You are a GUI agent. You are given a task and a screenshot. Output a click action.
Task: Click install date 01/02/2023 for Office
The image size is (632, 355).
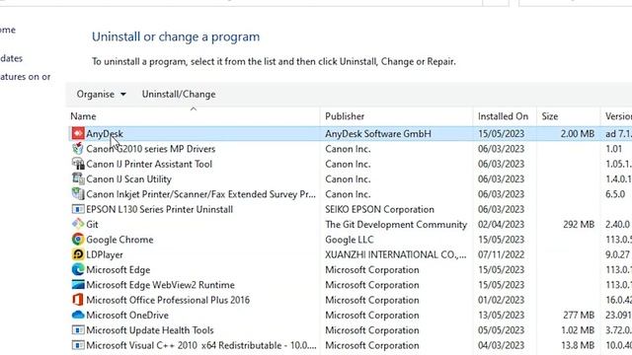click(501, 300)
